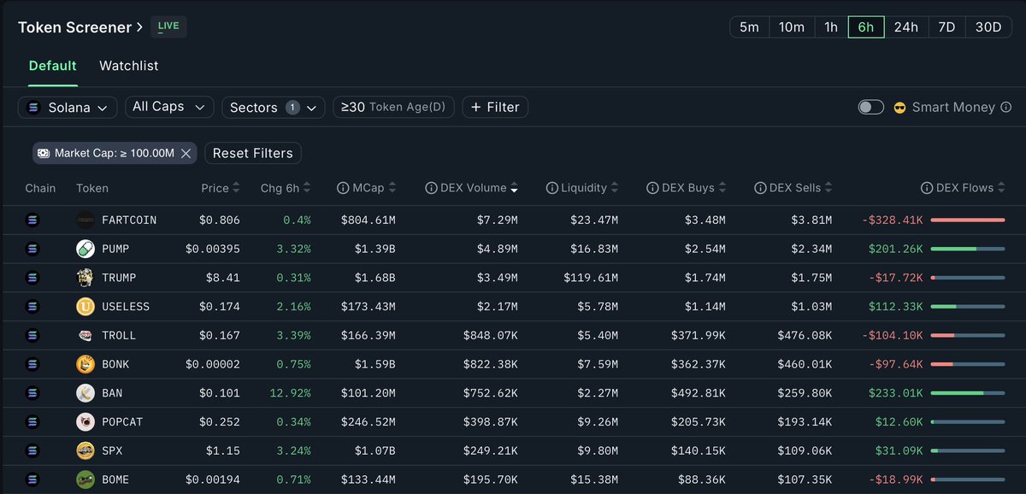This screenshot has height=494, width=1026.
Task: Click BAN 12.92% change value
Action: (291, 393)
